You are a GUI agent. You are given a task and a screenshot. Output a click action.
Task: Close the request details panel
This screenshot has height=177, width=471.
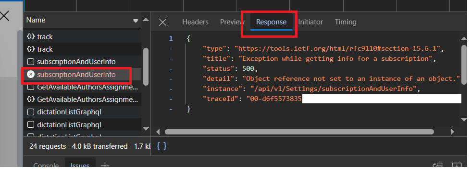162,22
